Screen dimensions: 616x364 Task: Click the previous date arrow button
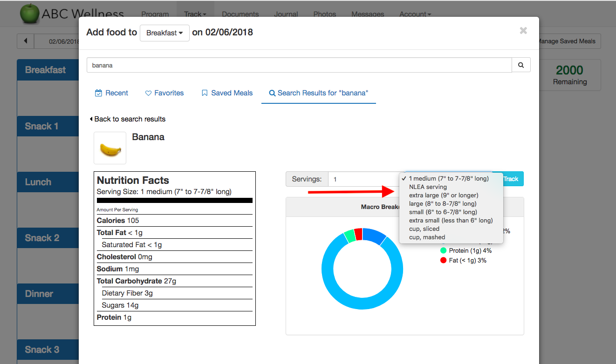point(26,41)
